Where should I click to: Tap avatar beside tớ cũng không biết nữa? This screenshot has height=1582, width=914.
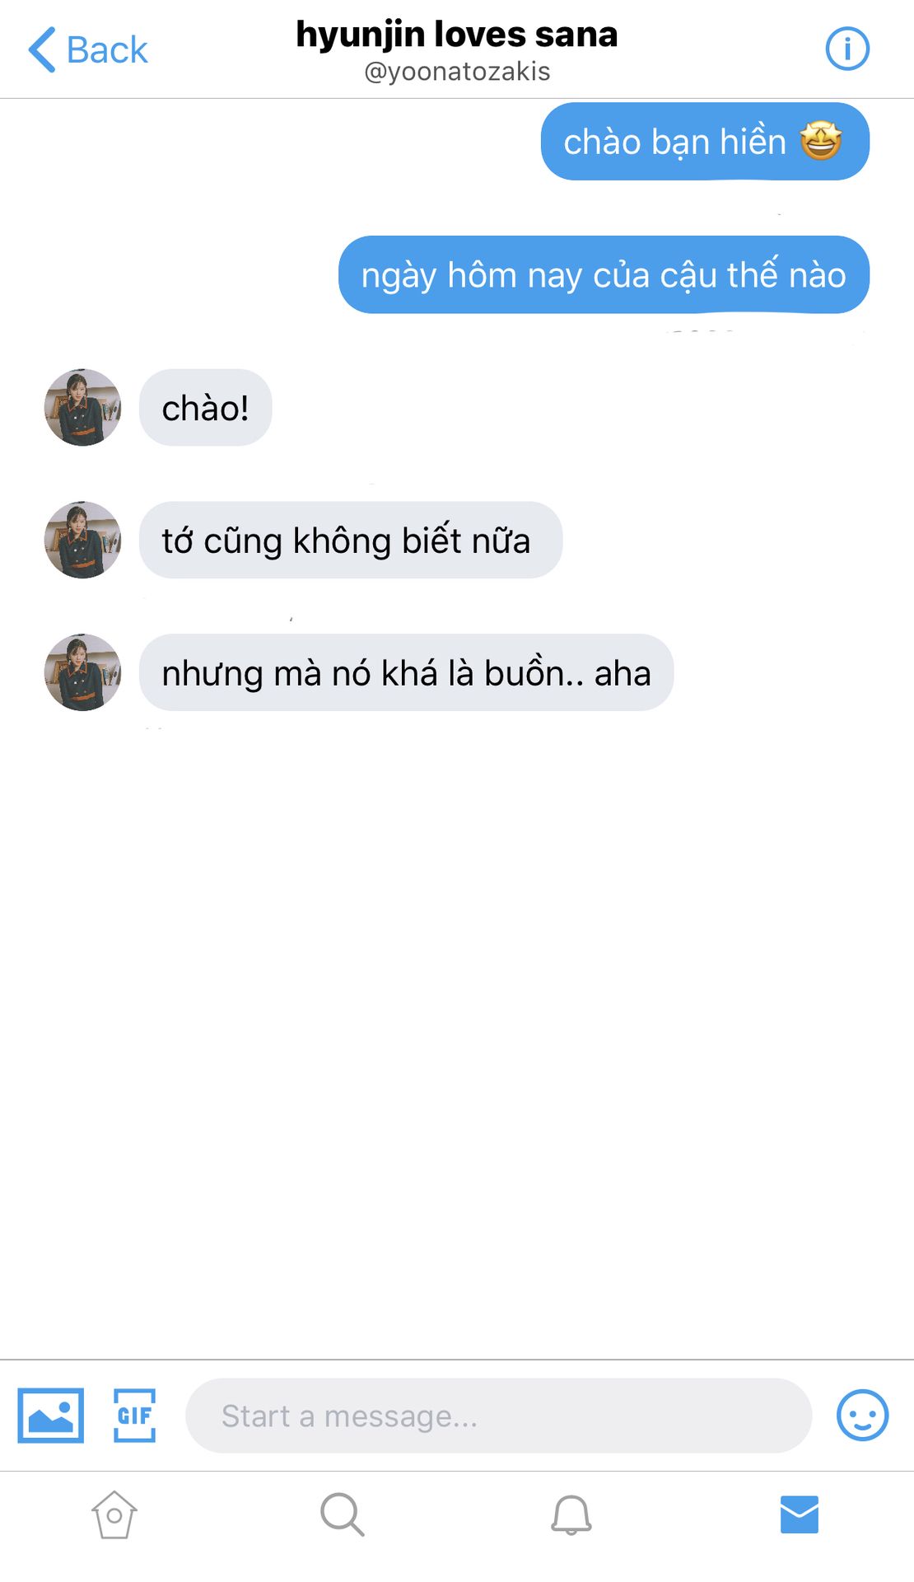point(82,540)
